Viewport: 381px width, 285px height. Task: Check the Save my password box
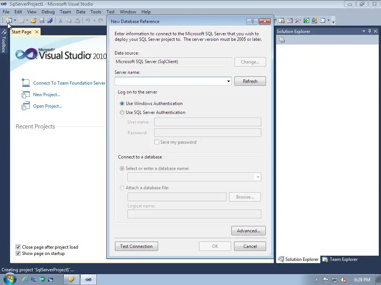click(x=157, y=142)
